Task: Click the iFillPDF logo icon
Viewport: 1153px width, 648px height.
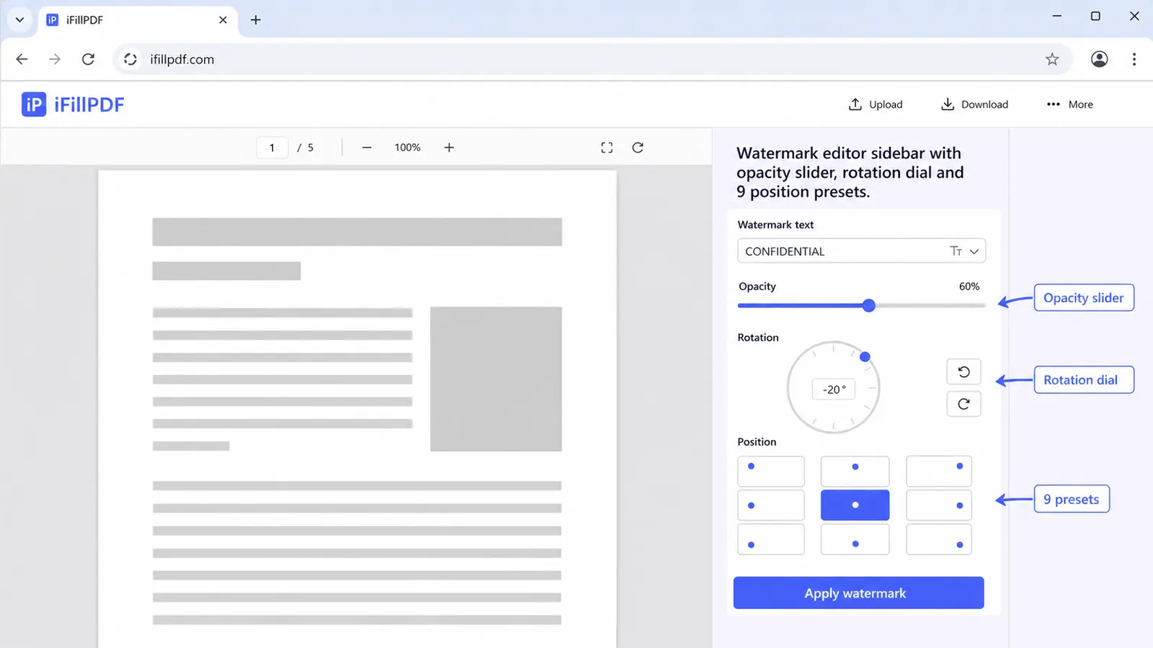Action: pos(34,104)
